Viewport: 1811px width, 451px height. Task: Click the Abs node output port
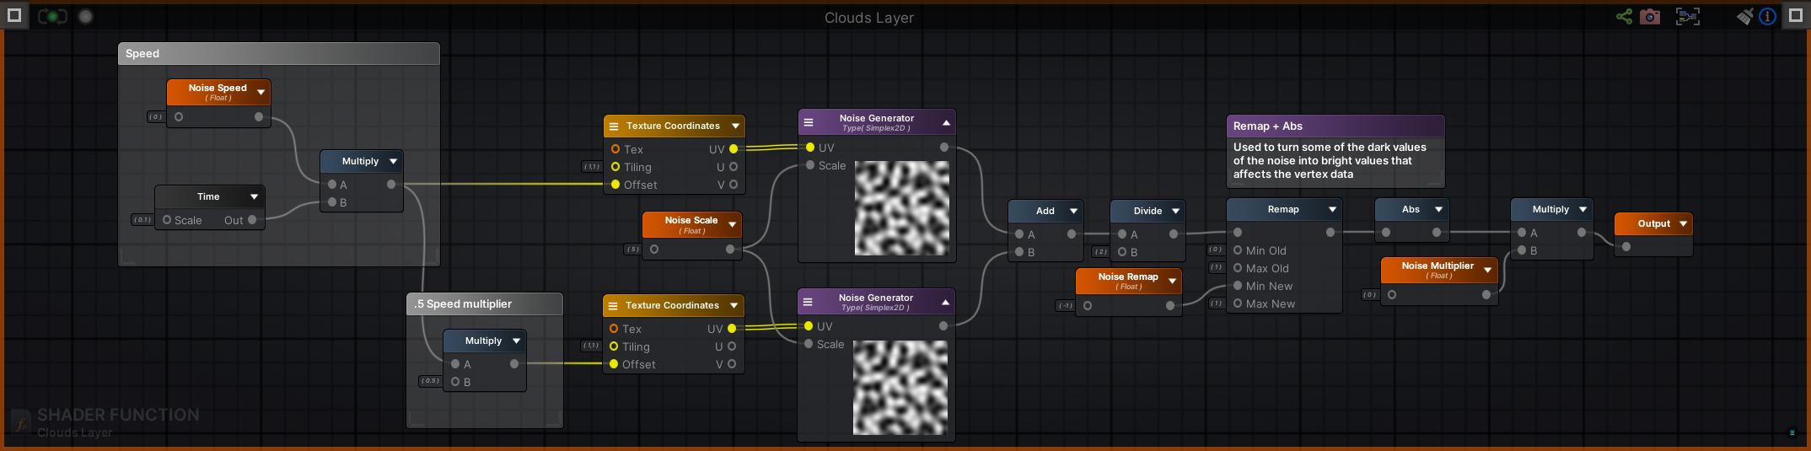click(1437, 233)
